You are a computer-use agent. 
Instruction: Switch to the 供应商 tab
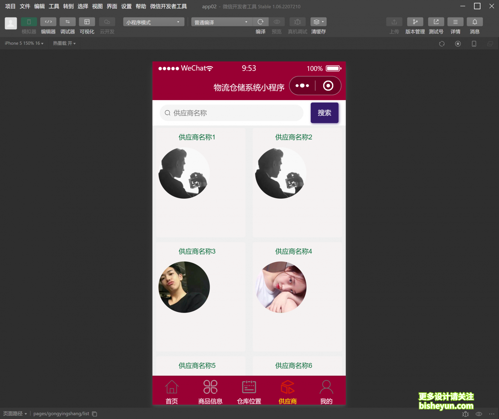point(288,392)
